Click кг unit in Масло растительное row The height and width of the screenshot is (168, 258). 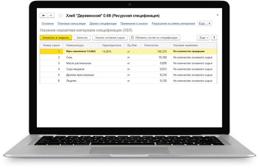(132, 63)
